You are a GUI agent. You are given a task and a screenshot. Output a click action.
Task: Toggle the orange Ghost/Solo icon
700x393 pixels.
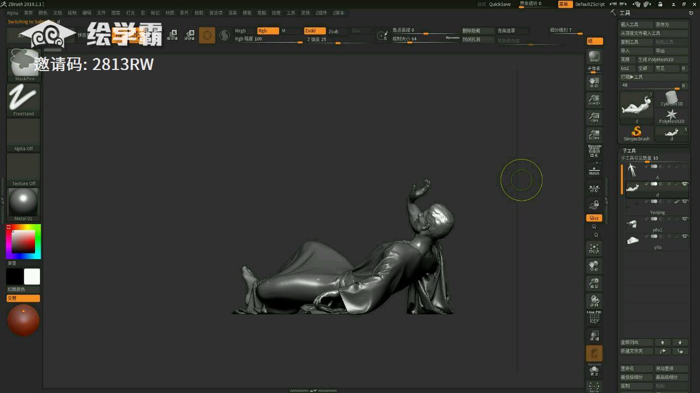(x=594, y=354)
